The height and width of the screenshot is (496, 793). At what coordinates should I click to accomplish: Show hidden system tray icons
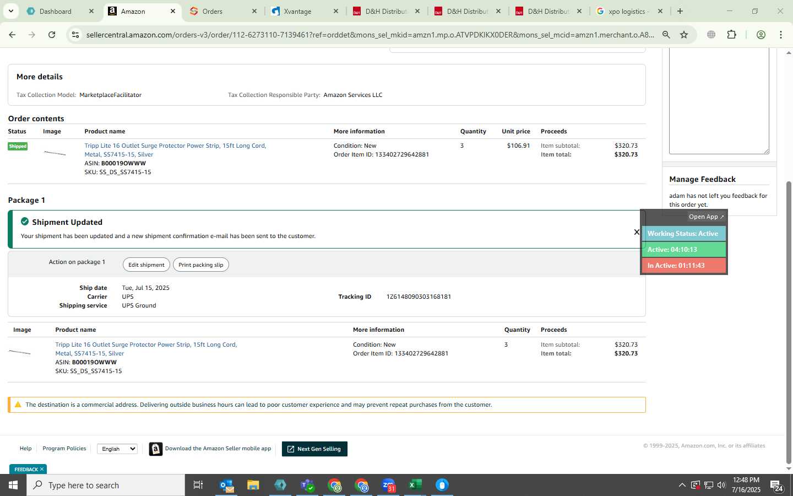click(x=682, y=485)
